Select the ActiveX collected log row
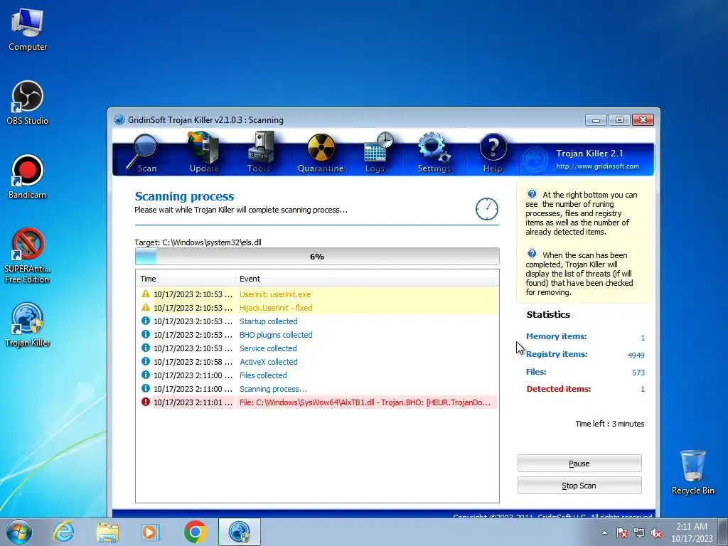Viewport: 728px width, 546px height. pyautogui.click(x=317, y=361)
